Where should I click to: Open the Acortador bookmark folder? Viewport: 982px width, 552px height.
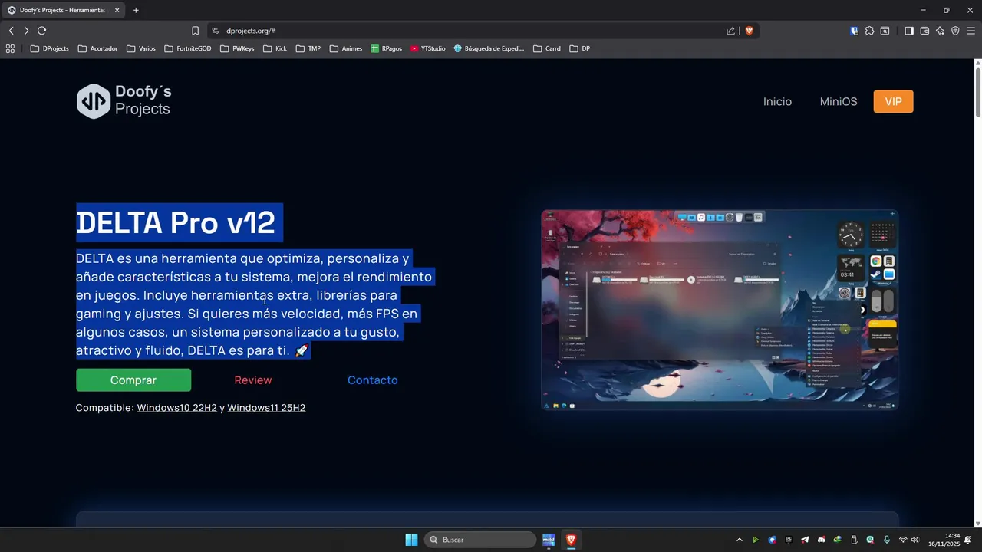[x=98, y=48]
